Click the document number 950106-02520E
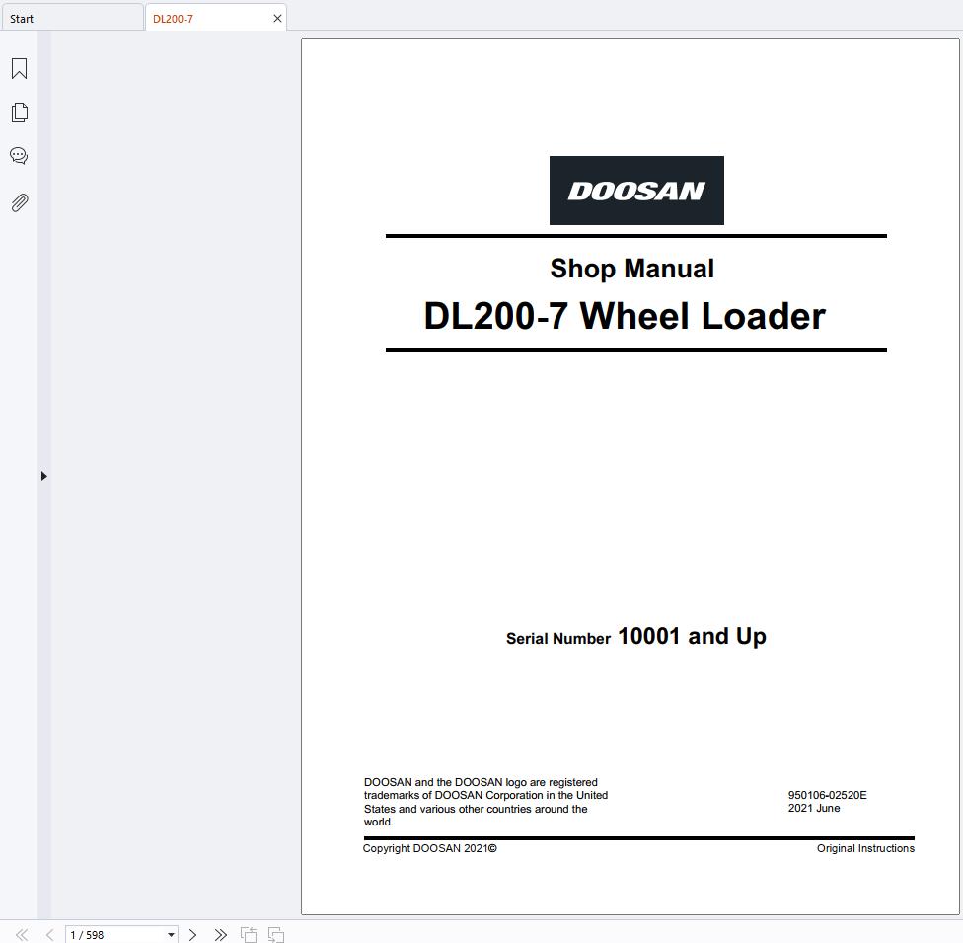Screen dimensions: 963x943 (x=827, y=795)
